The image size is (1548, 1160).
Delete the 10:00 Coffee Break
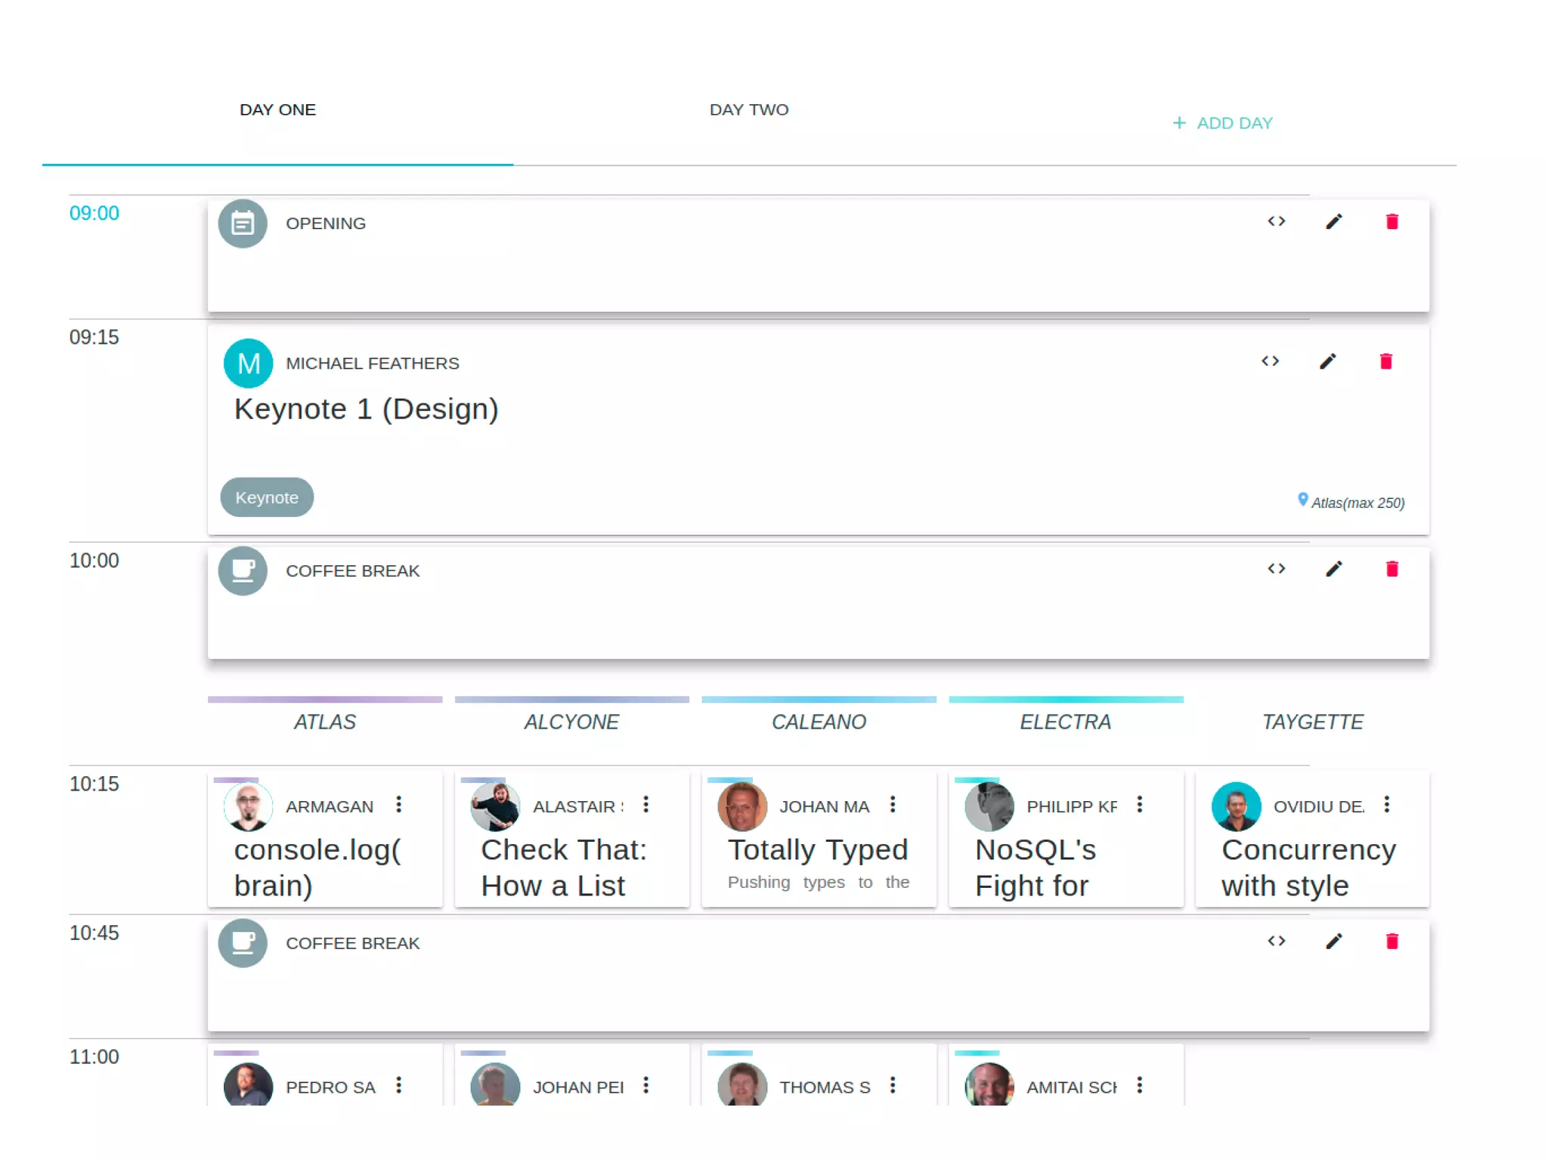1392,569
